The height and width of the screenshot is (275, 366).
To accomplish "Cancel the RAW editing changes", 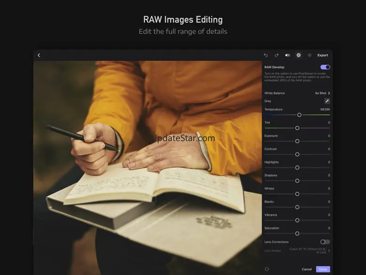I will coord(306,269).
